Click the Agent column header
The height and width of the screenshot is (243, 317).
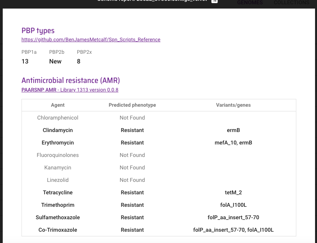click(x=58, y=105)
